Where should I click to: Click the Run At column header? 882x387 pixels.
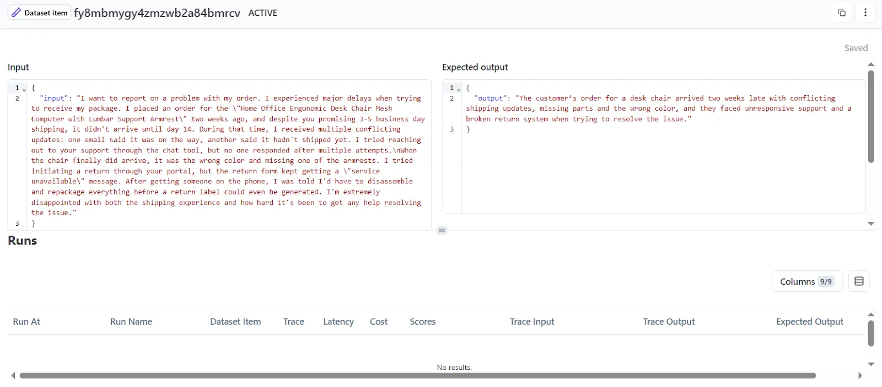click(x=26, y=321)
